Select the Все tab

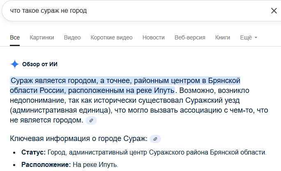click(x=15, y=37)
